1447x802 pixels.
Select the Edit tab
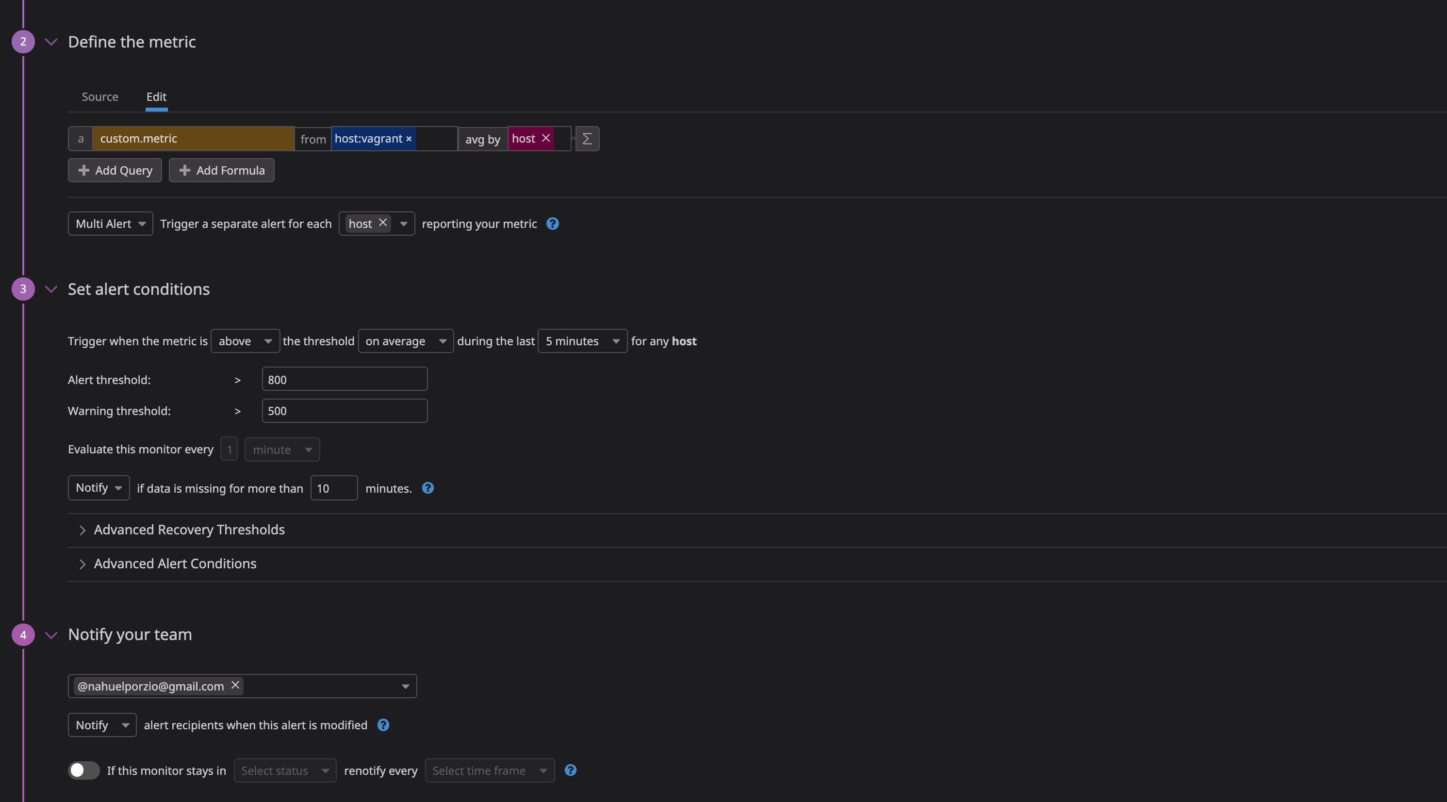click(156, 96)
